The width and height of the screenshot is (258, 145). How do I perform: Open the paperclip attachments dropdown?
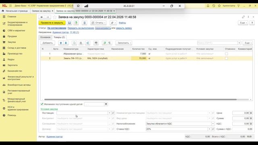point(113,23)
